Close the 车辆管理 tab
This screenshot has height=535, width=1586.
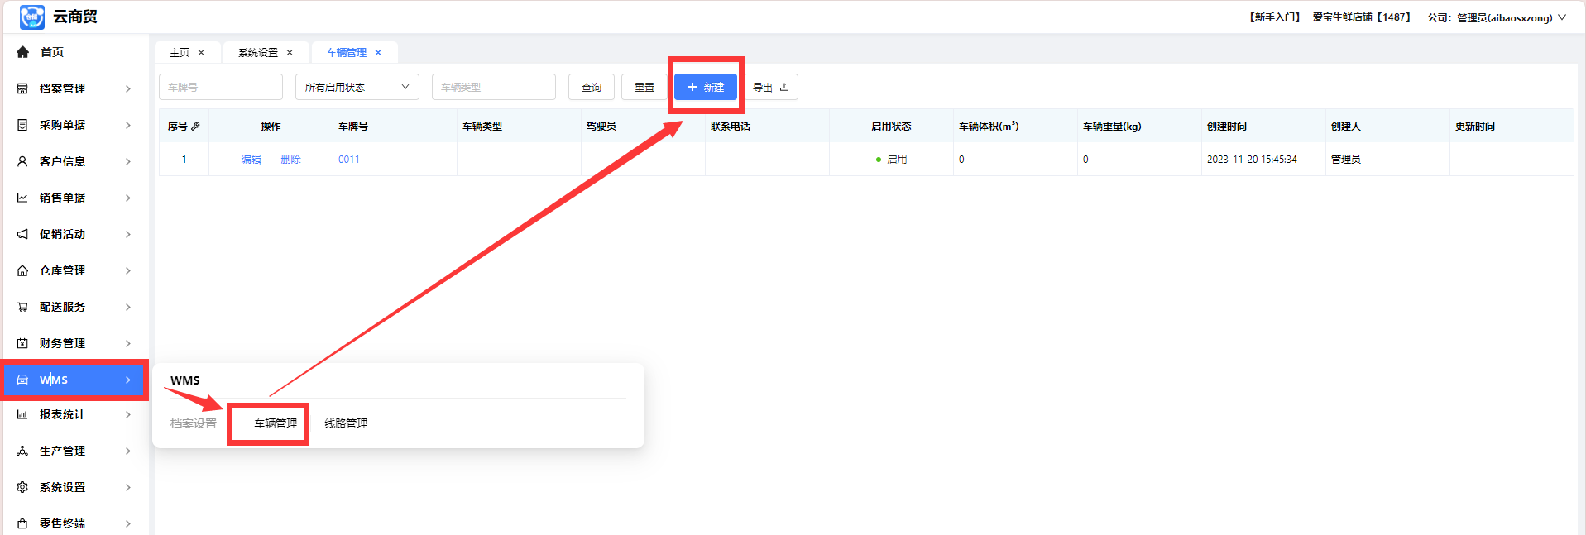click(x=378, y=53)
